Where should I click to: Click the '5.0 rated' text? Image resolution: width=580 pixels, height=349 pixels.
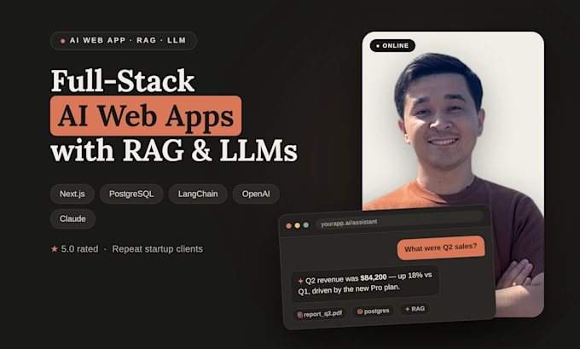coord(79,249)
